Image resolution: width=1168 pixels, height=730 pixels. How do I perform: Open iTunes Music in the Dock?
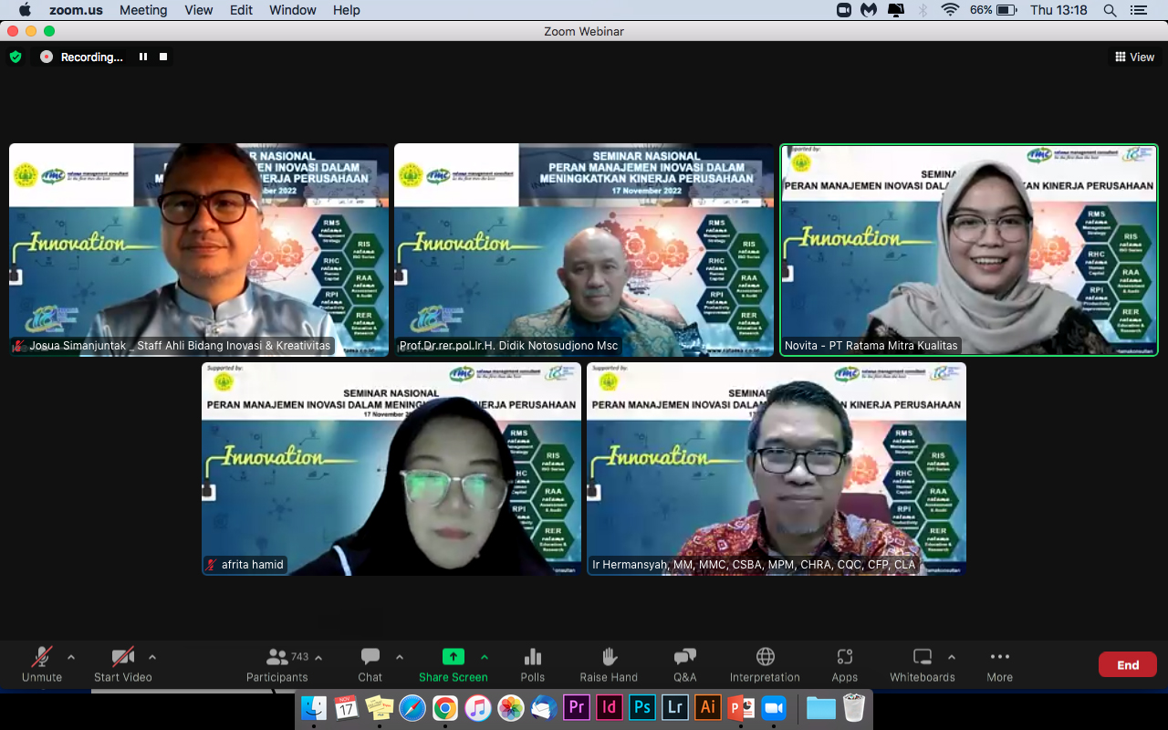(x=478, y=707)
